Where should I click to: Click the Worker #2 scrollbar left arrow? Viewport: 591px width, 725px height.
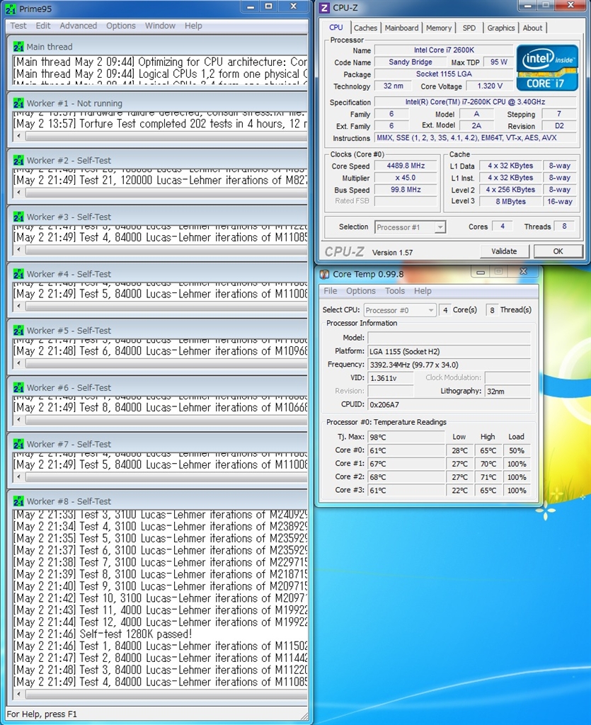tap(18, 193)
